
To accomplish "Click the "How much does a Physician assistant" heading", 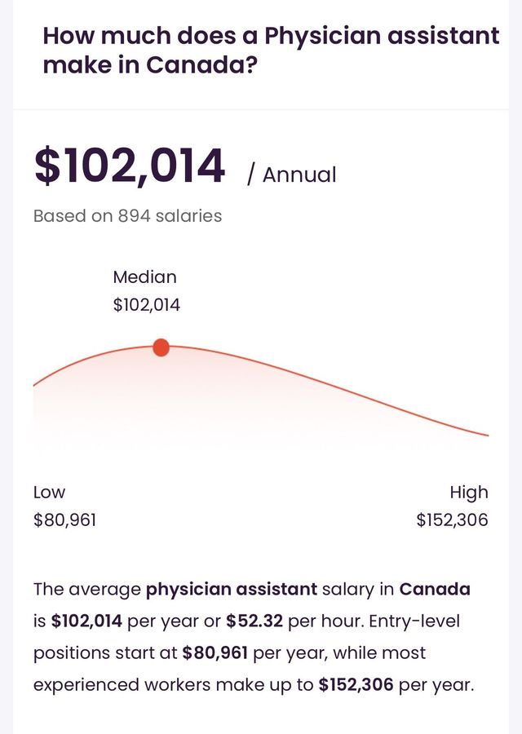I will (x=271, y=36).
